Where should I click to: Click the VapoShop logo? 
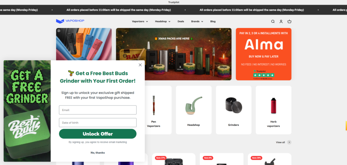pos(70,21)
